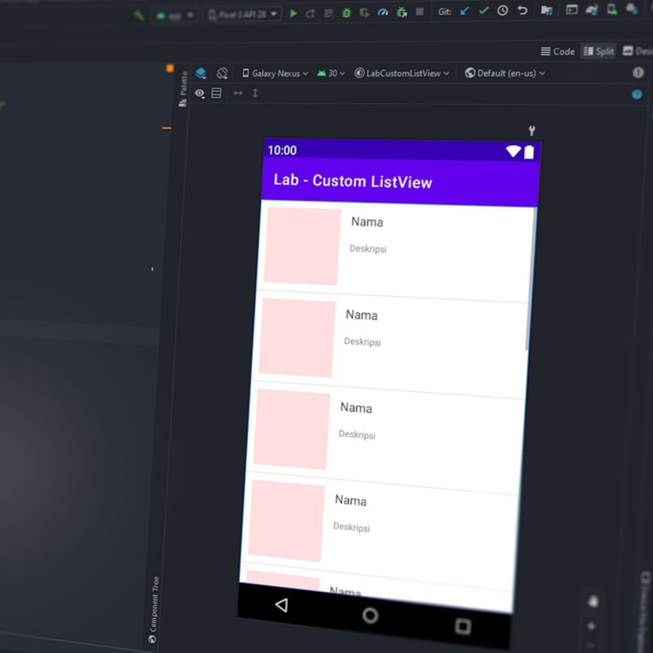Screen dimensions: 653x653
Task: Tap the home circle in preview navigation
Action: pos(370,615)
